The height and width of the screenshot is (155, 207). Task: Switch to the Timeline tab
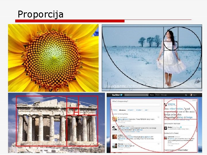[x=115, y=110]
